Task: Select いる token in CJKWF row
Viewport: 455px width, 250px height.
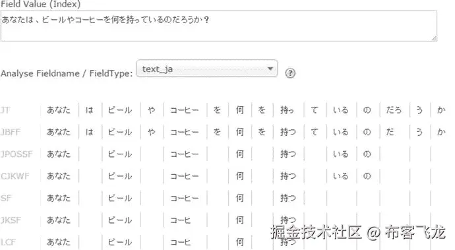Action: click(x=341, y=176)
